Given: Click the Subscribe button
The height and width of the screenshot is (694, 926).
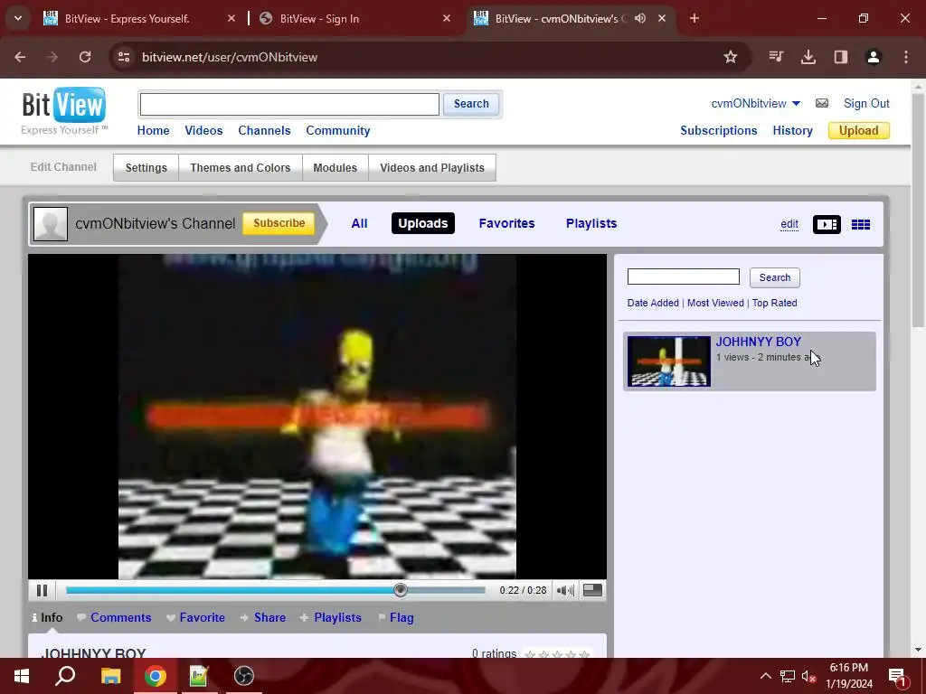Looking at the screenshot, I should point(279,223).
